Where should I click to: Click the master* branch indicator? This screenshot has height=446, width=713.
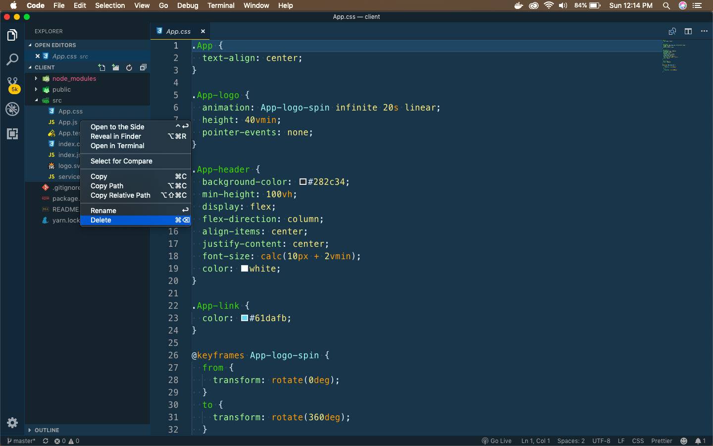21,441
